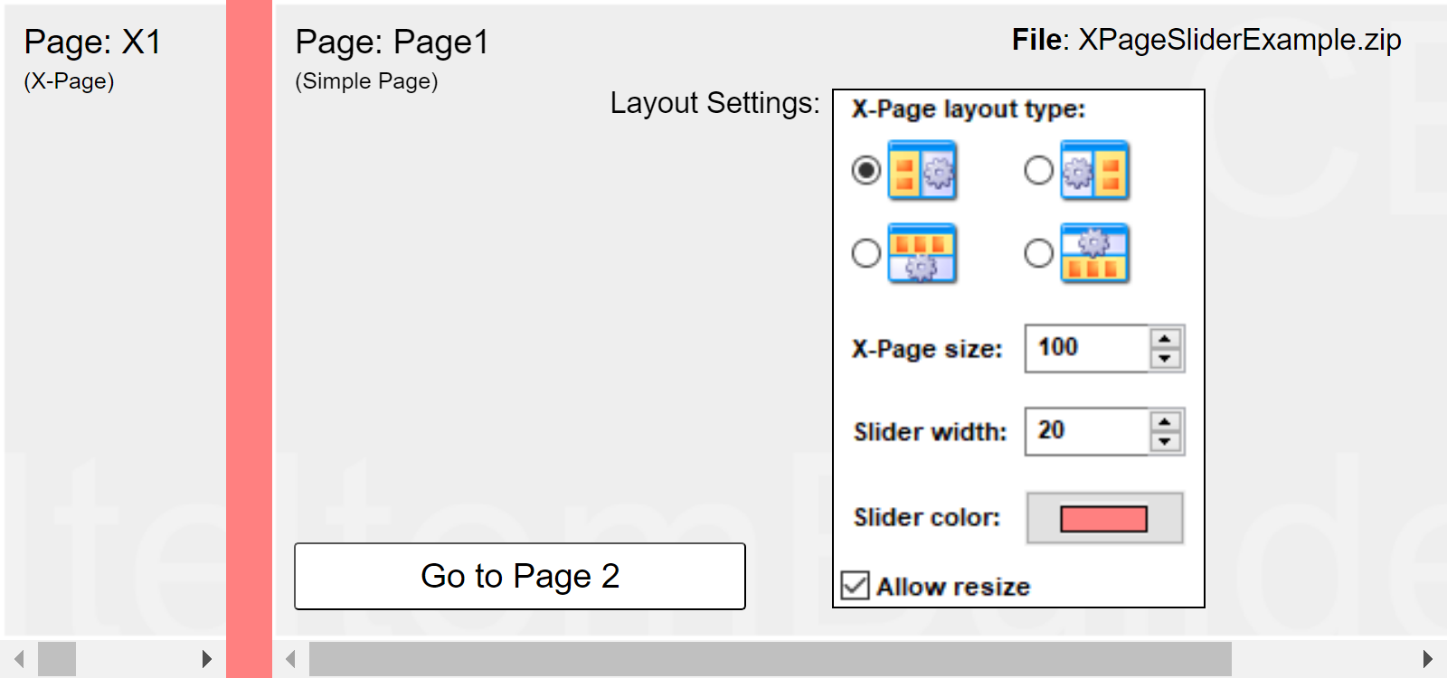Screen dimensions: 1447x678
Task: Click right arrow of Page1 horizontal scrollbar
Action: click(x=1427, y=659)
